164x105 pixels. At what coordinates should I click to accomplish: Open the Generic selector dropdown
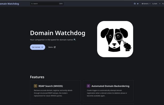pos(146,4)
